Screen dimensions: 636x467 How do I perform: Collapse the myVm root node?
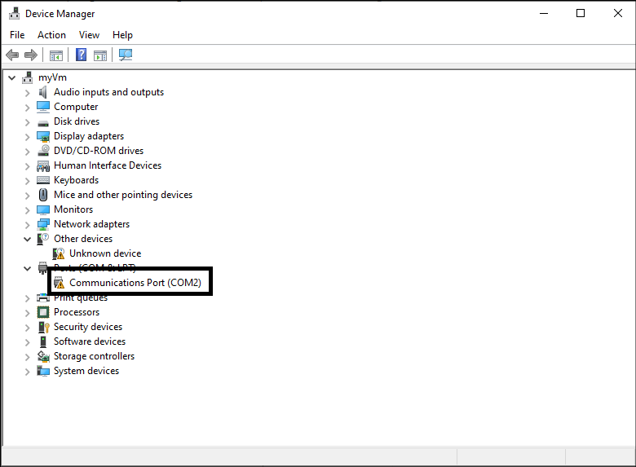tap(11, 77)
